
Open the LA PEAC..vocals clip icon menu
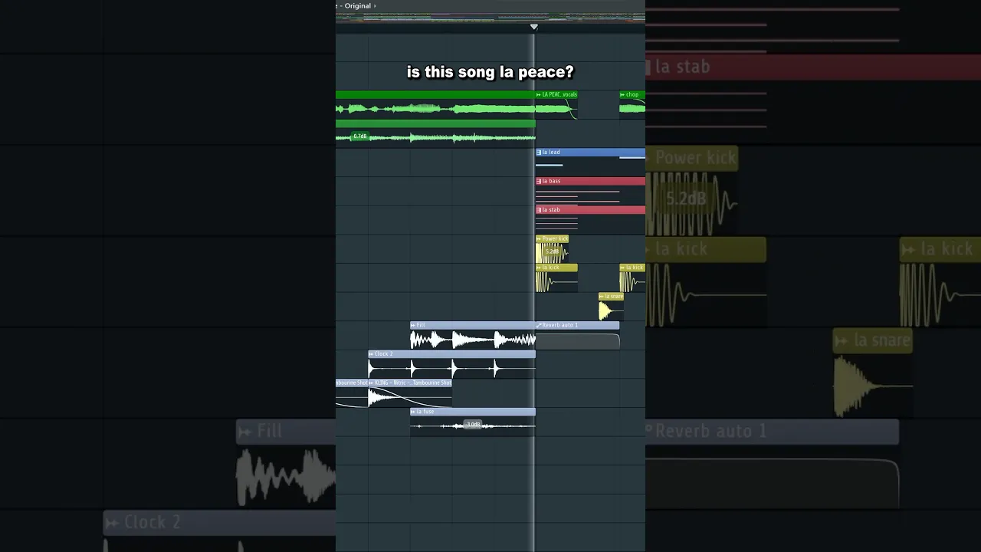coord(539,95)
